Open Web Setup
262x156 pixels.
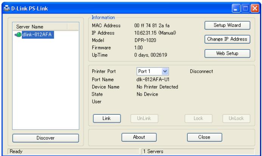point(227,53)
